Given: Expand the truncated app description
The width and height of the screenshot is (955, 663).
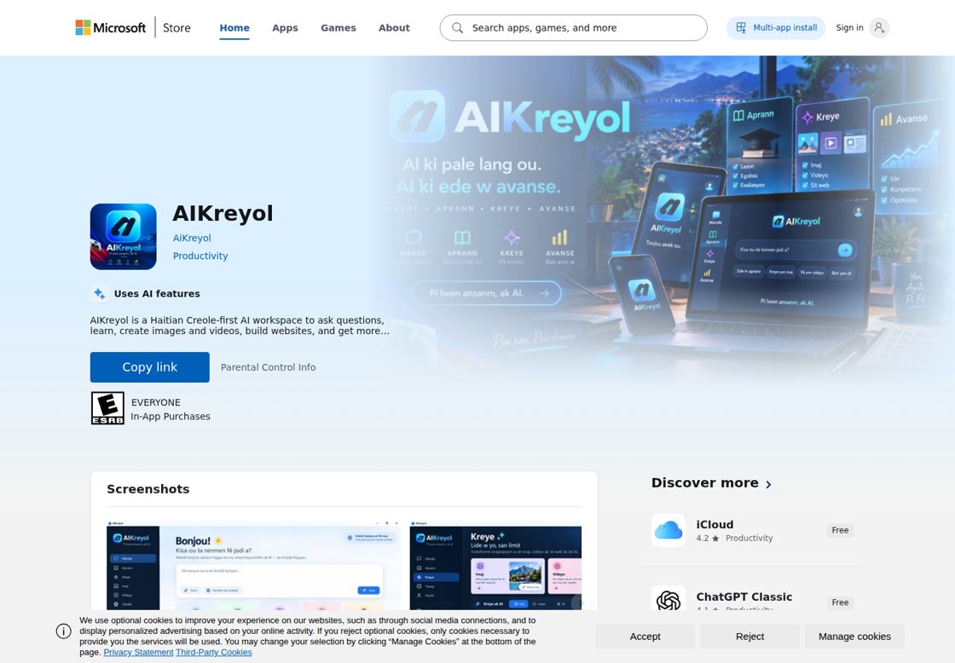Looking at the screenshot, I should [240, 326].
